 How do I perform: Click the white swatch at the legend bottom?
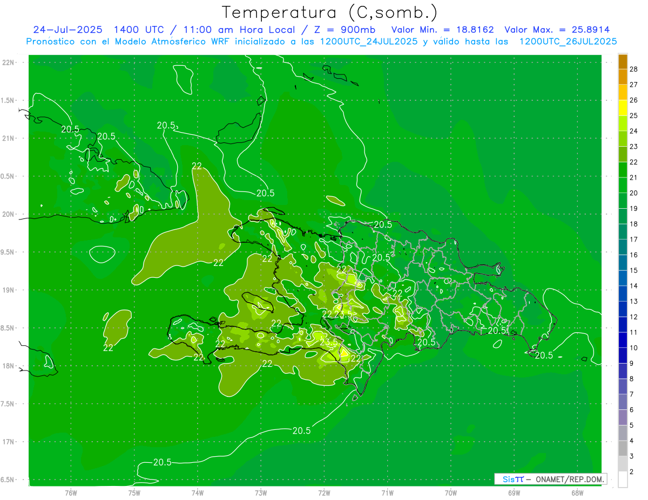click(623, 480)
